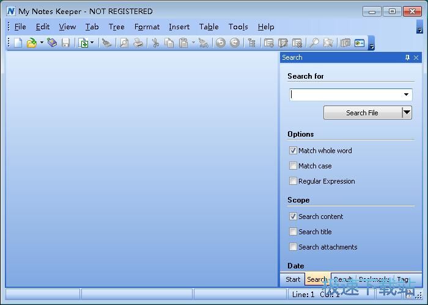Screen dimensions: 428x305
Task: Click the My Notes Keeper app icon in title bar
Action: pos(11,11)
